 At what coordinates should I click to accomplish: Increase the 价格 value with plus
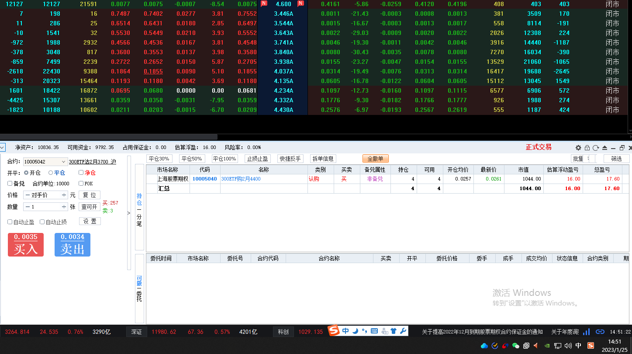pos(64,195)
